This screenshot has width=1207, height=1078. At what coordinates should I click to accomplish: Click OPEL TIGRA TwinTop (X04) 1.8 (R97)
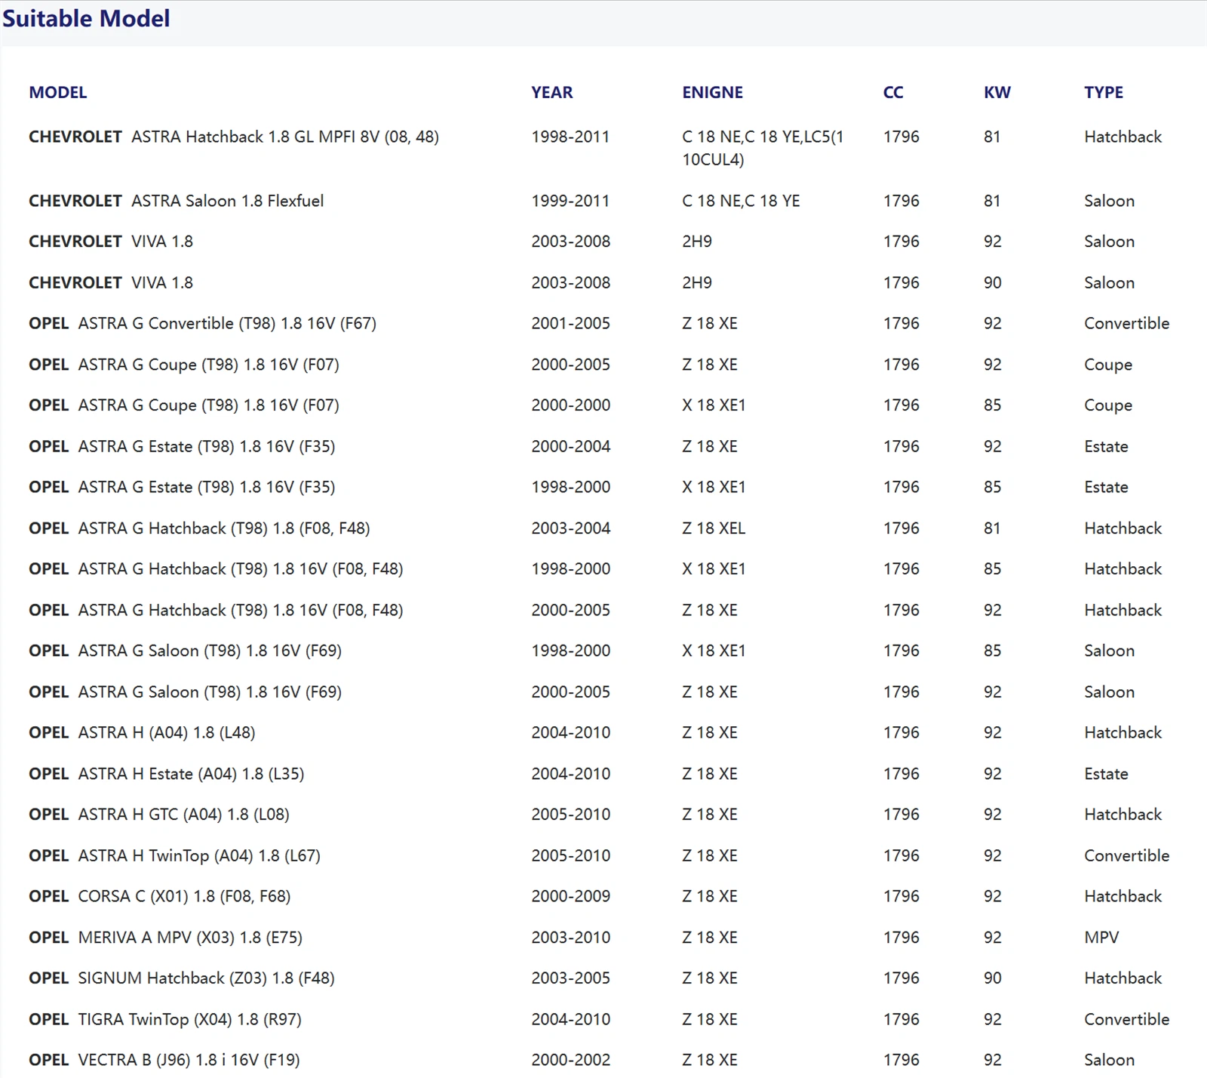(165, 1019)
